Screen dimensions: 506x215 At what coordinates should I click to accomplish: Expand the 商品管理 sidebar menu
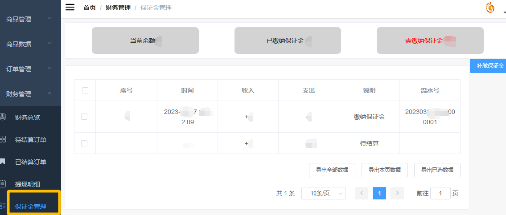coord(29,19)
